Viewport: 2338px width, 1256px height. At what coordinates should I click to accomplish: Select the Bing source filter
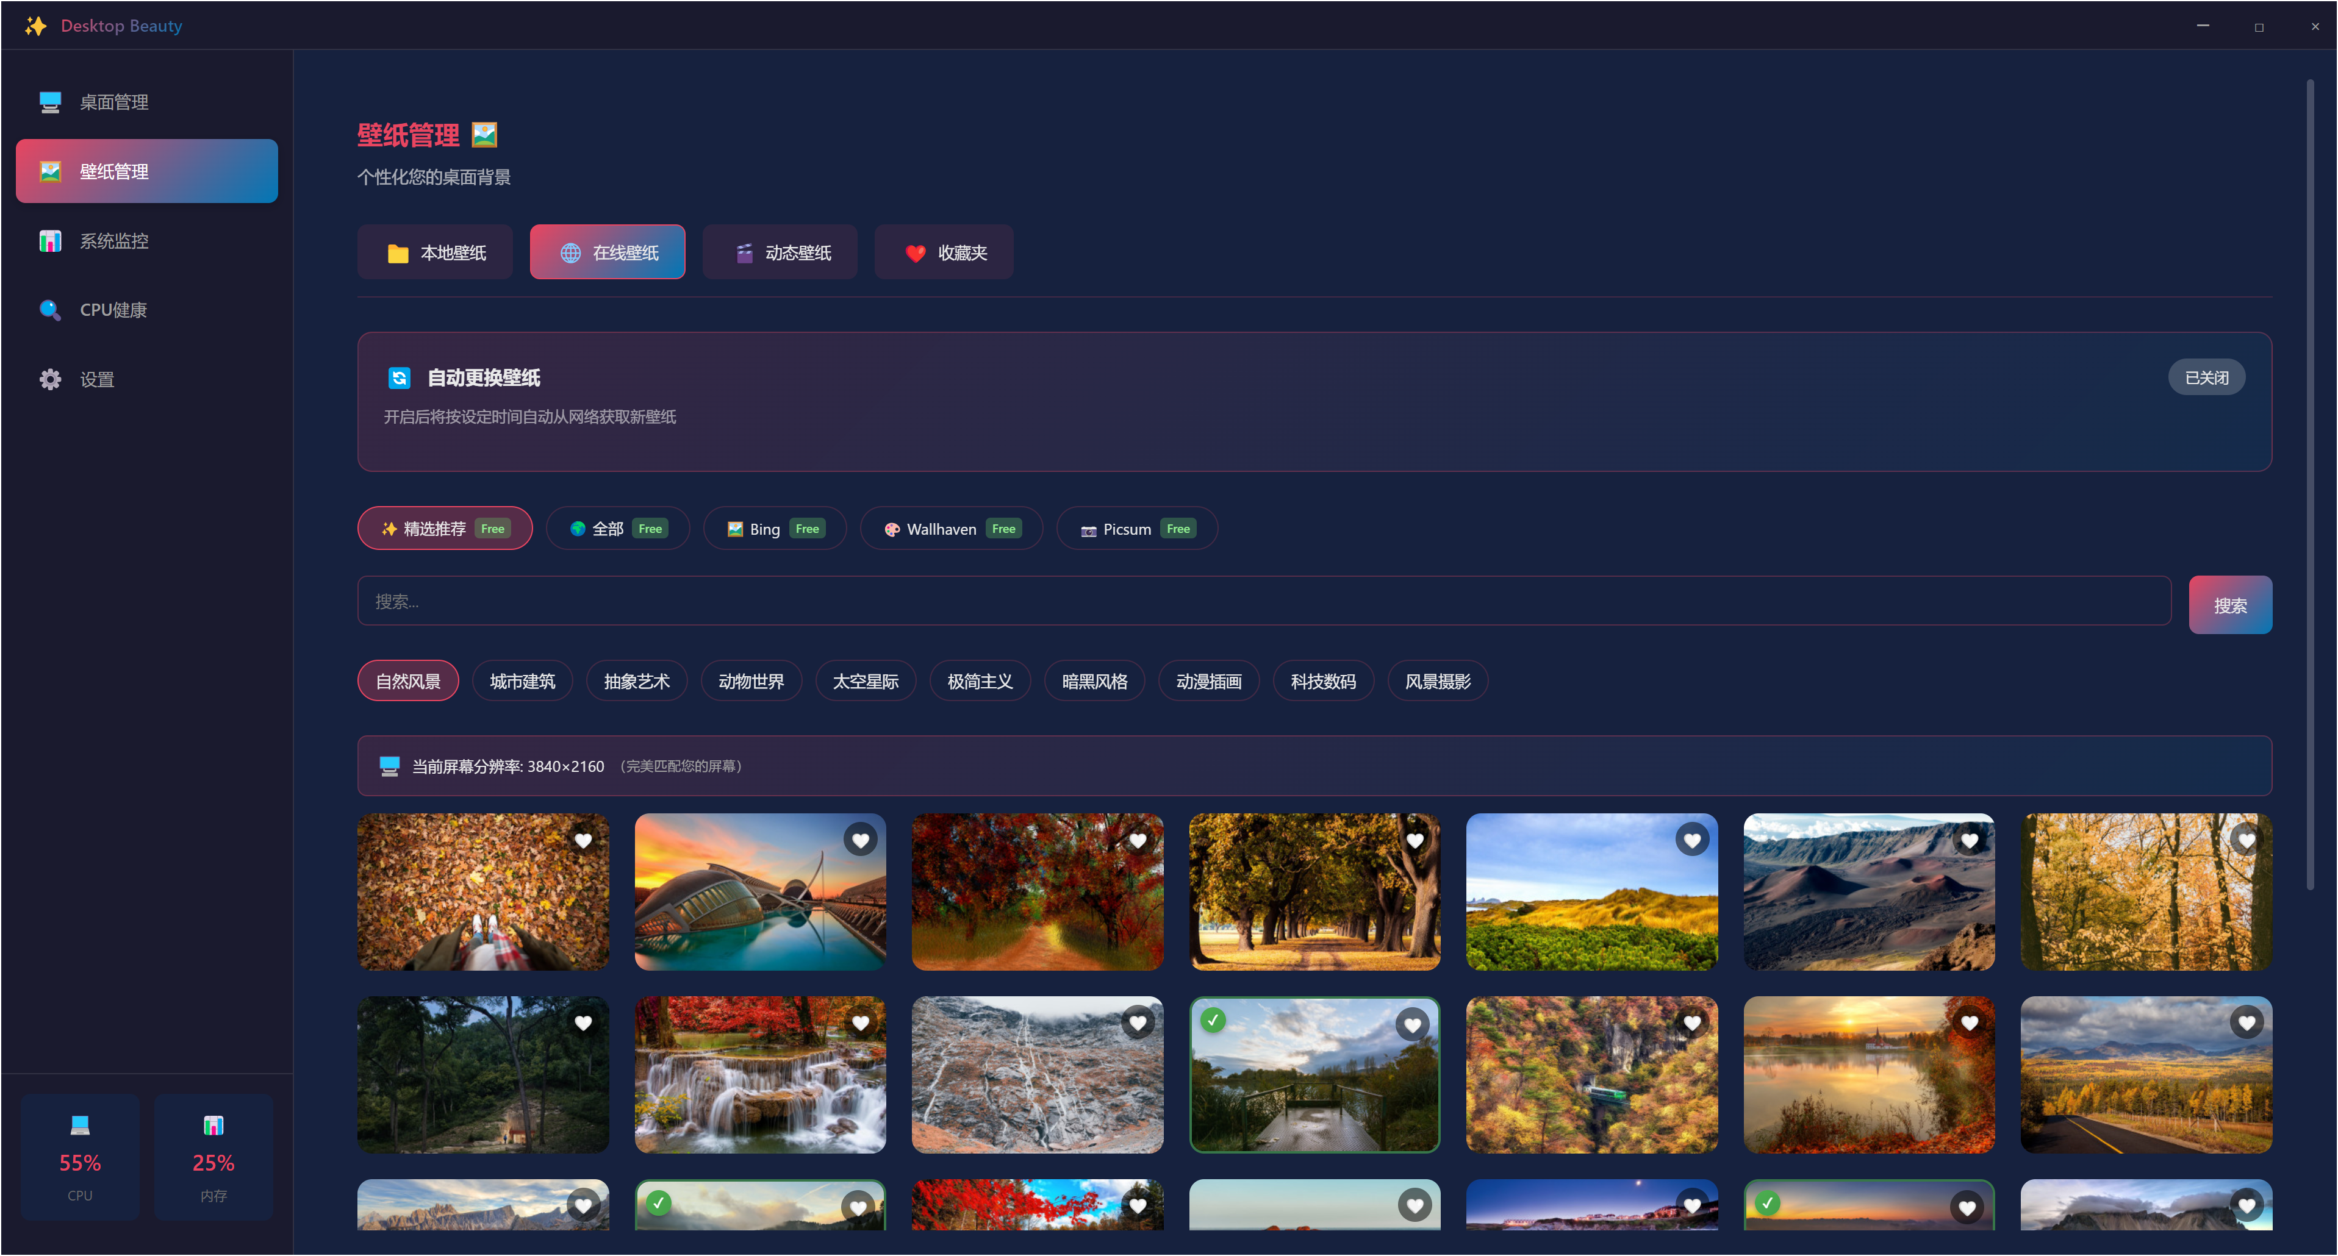(x=774, y=528)
